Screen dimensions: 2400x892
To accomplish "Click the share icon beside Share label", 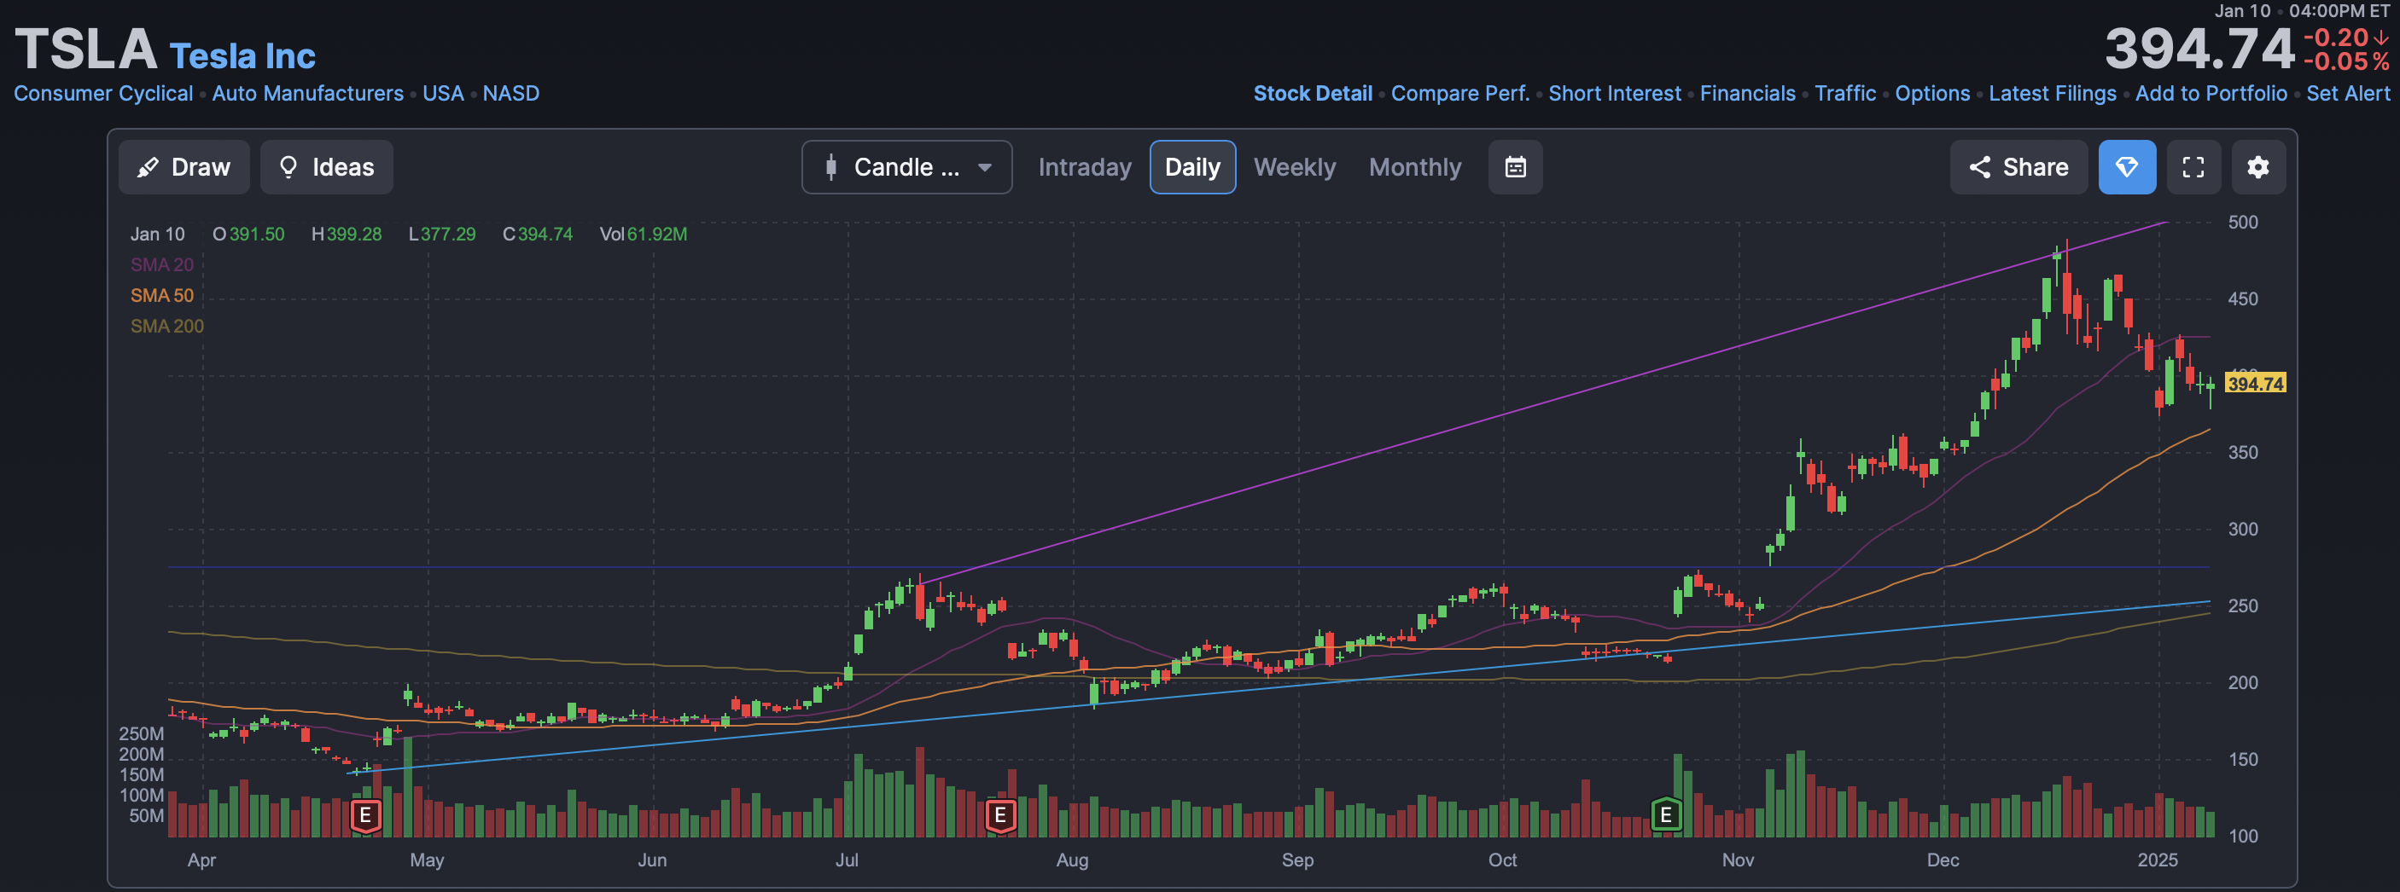I will (1980, 168).
